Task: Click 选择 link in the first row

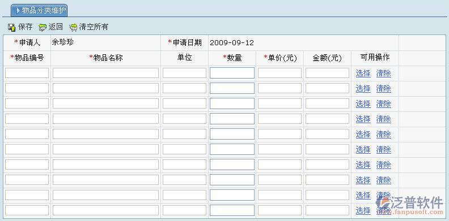Action: (363, 73)
